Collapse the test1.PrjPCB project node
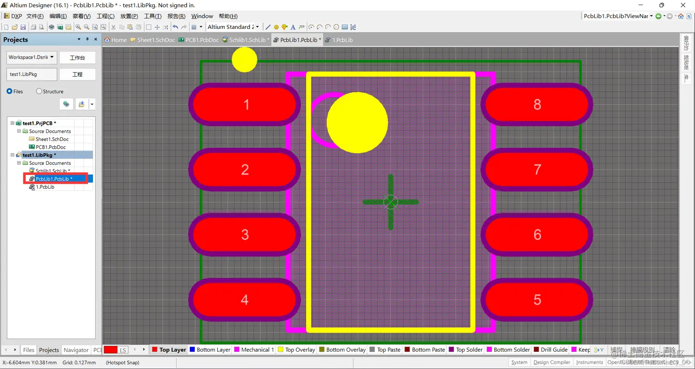 pos(12,123)
